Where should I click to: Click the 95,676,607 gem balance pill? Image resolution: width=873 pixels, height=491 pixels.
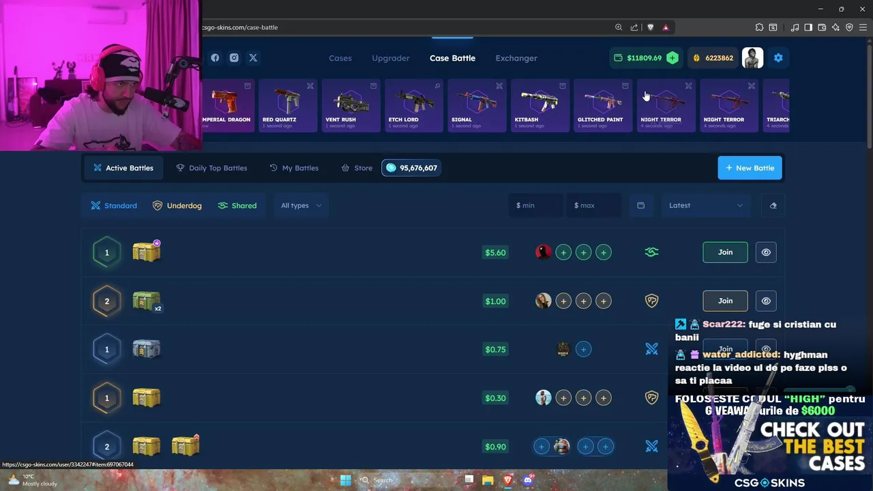click(x=411, y=168)
